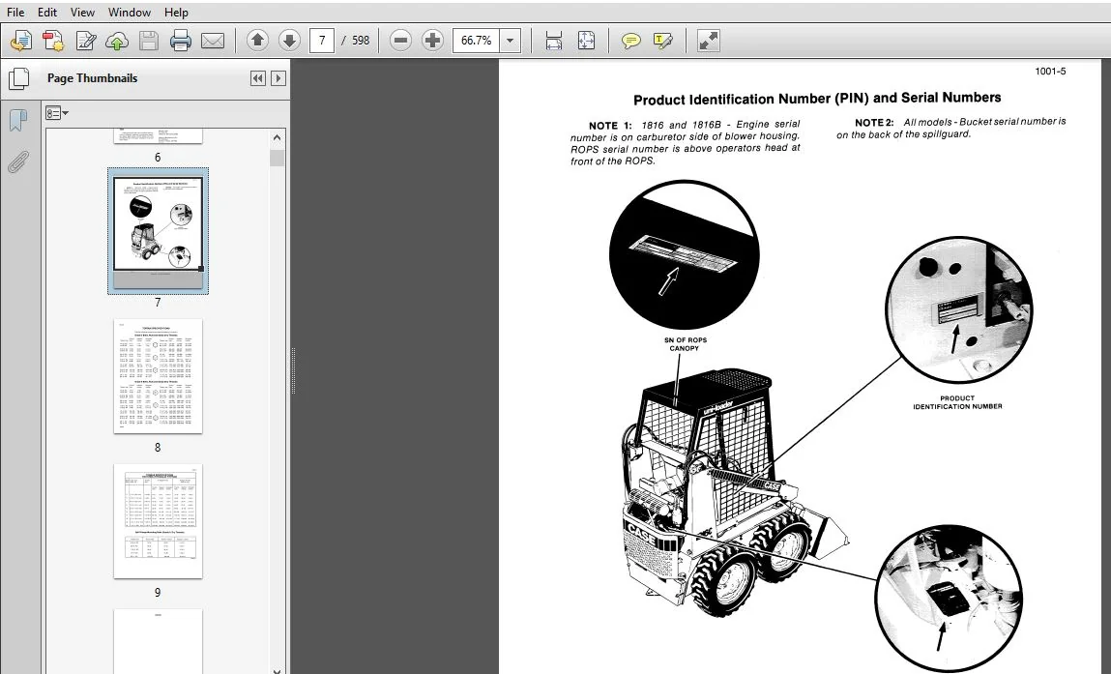Click the Email envelope icon

pos(213,42)
